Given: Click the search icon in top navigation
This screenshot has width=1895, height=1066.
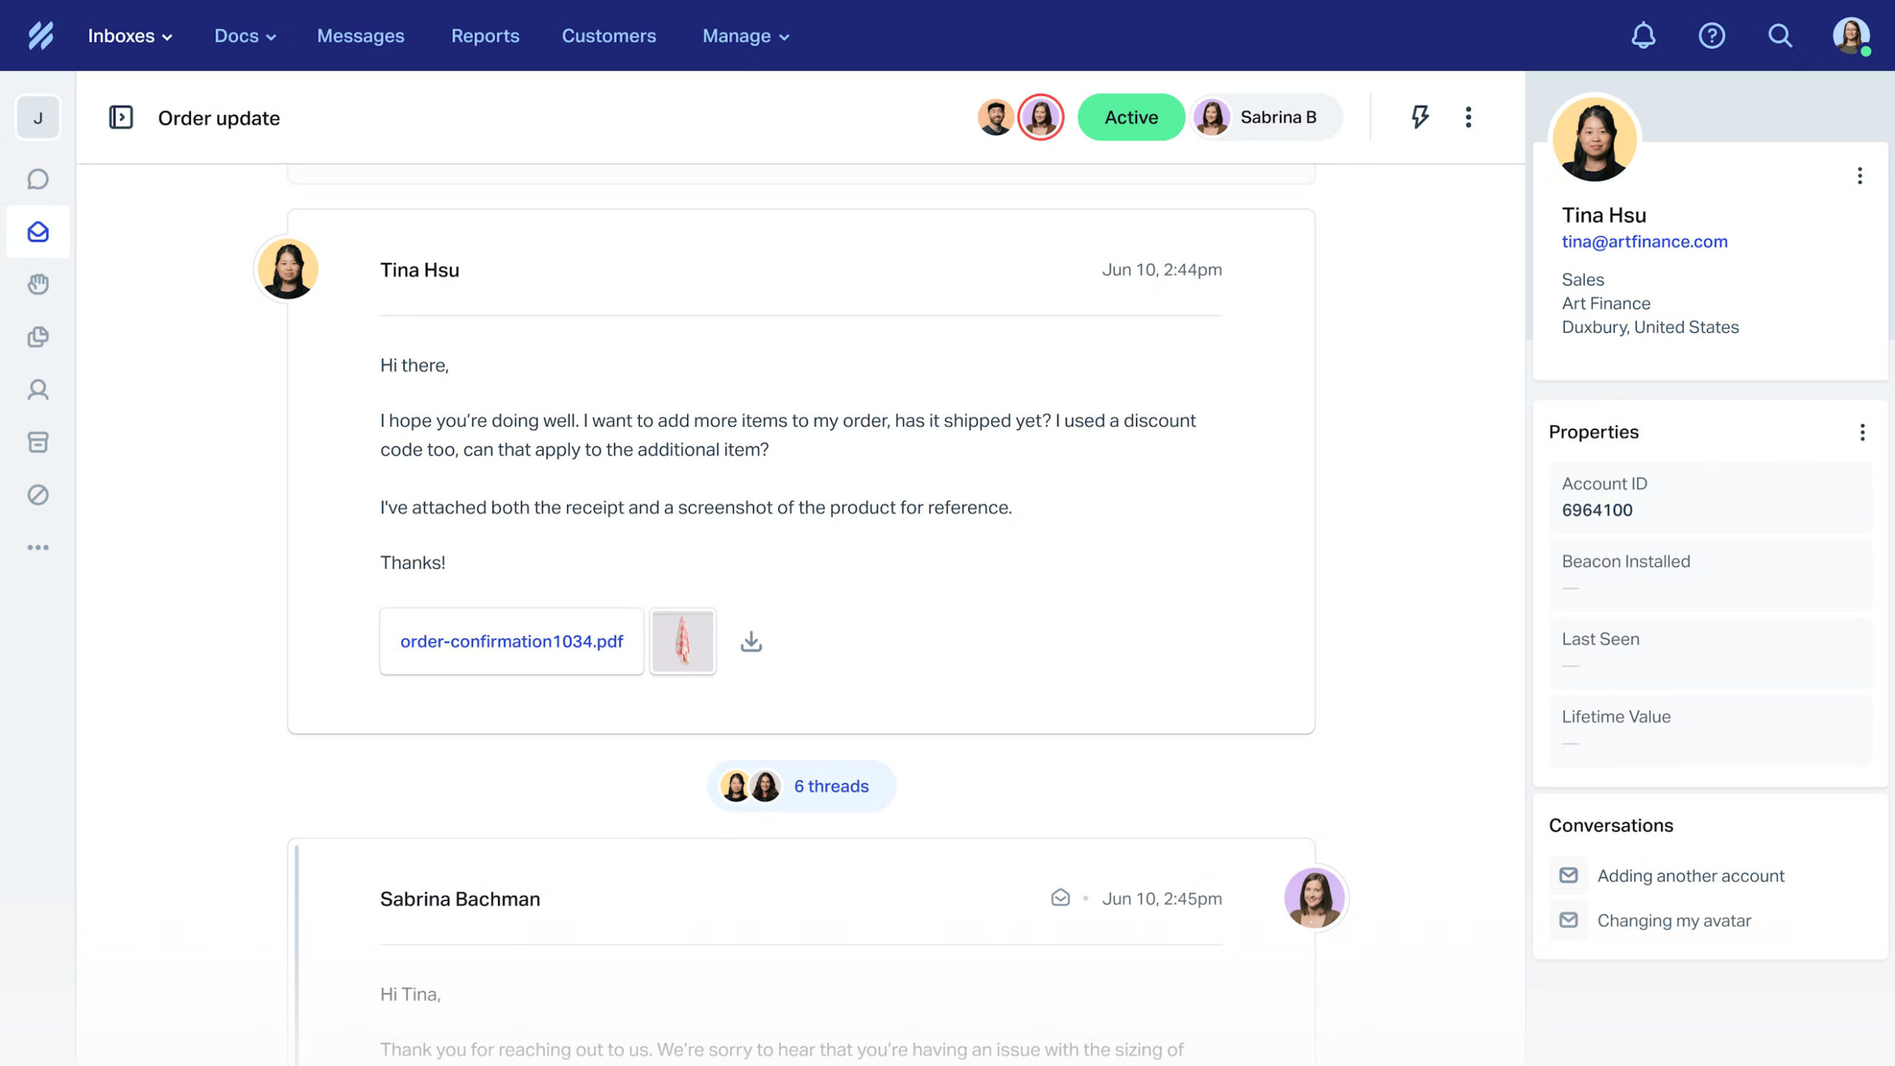Looking at the screenshot, I should click(1782, 35).
